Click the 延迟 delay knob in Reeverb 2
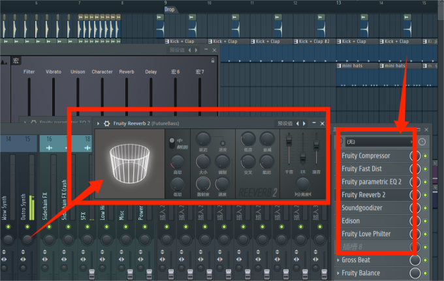This screenshot has height=281, width=444. [203, 139]
